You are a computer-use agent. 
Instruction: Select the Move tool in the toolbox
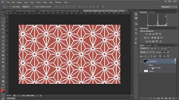[x=3, y=15]
